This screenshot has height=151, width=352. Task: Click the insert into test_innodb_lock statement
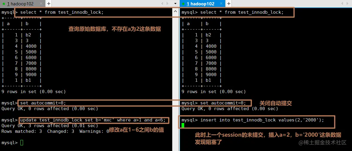[262, 120]
